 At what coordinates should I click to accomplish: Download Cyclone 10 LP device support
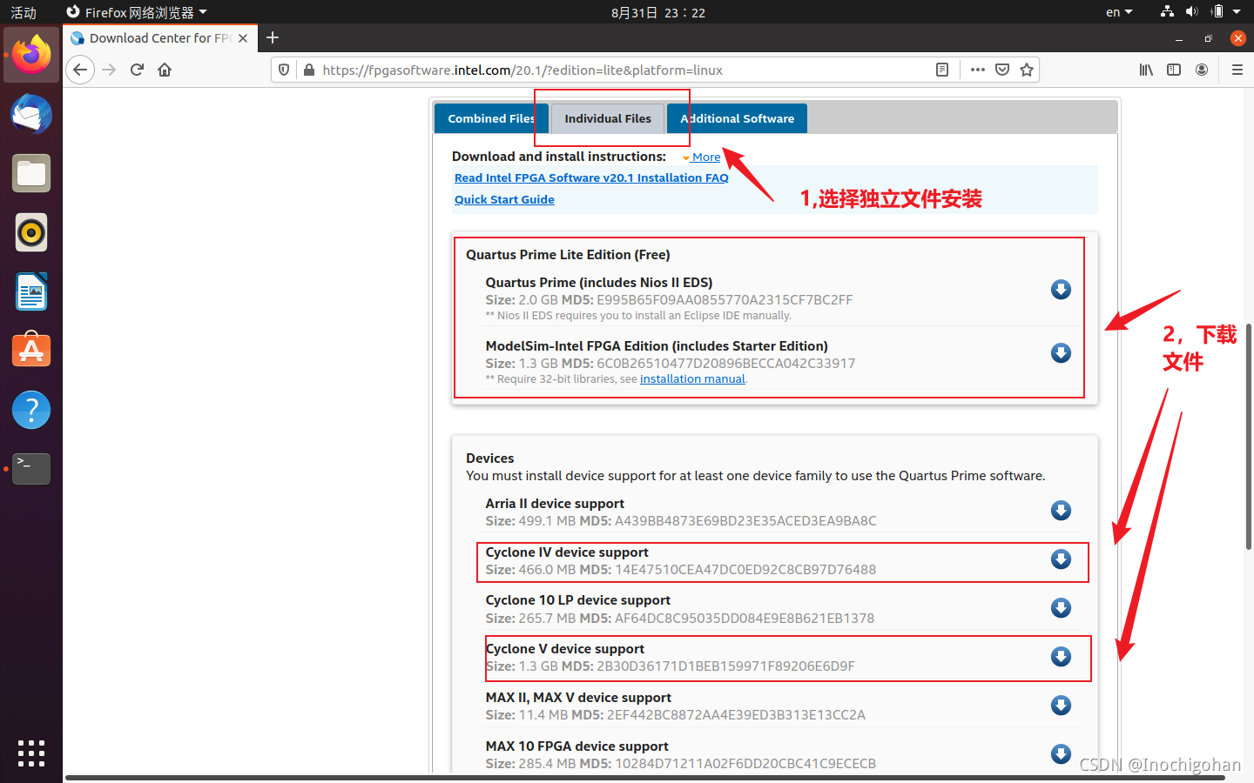coord(1061,608)
